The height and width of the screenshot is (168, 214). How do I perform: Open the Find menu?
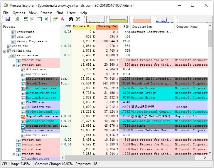(x=60, y=13)
